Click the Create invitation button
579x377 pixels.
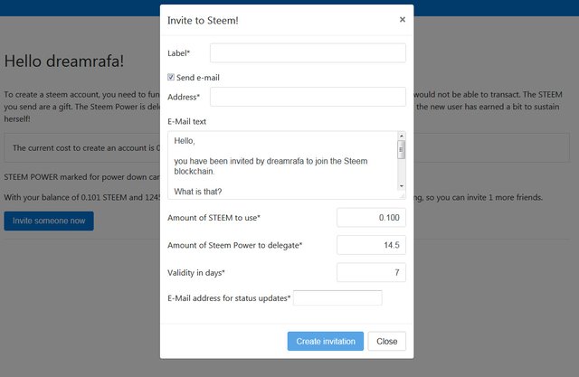click(x=326, y=341)
